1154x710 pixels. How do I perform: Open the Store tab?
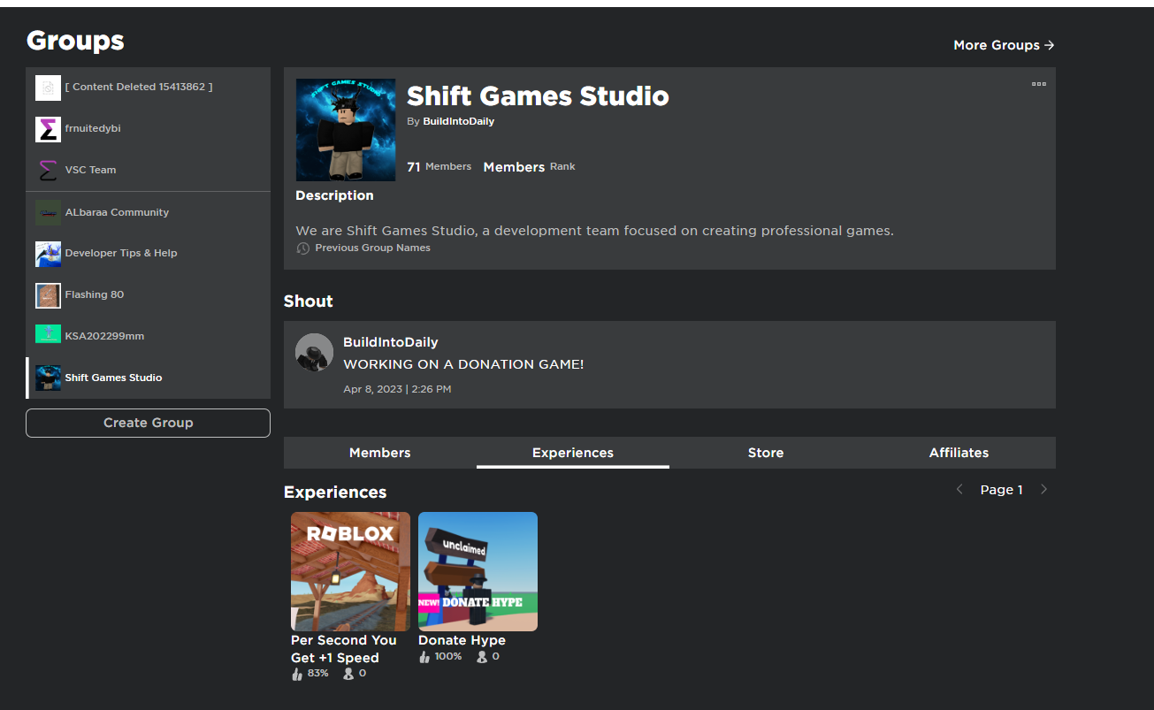click(765, 453)
